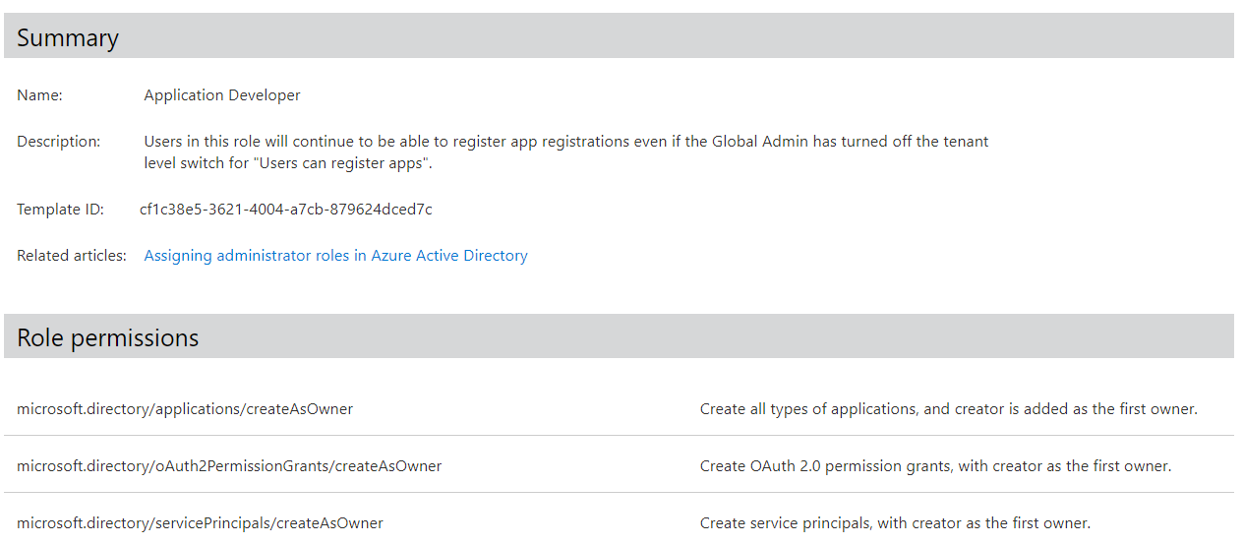Screen dimensions: 1243x545
Task: Select microsoft.directory/servicePrincipals/createAsOwner permission
Action: (200, 523)
